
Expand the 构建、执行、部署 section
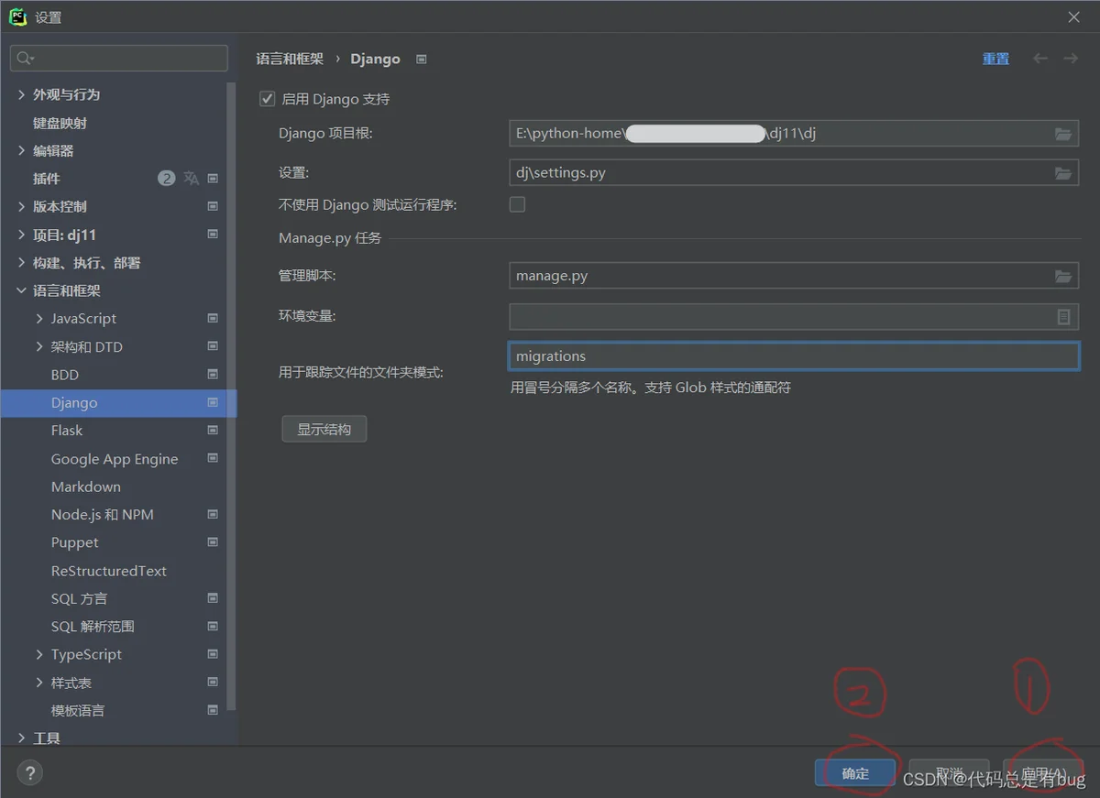point(21,263)
